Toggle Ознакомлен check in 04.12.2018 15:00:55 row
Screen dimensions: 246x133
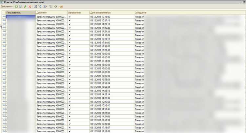point(70,54)
